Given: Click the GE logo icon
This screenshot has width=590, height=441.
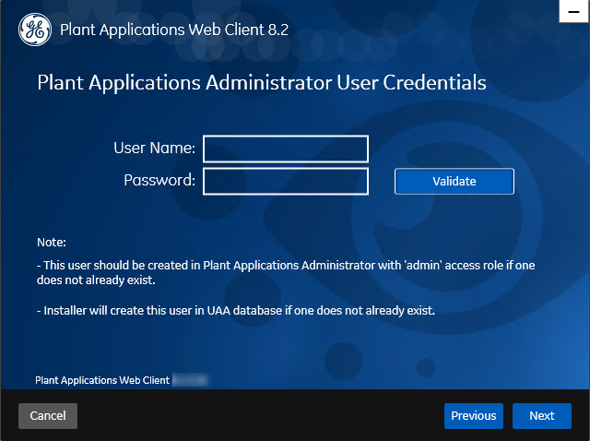Looking at the screenshot, I should [x=35, y=30].
